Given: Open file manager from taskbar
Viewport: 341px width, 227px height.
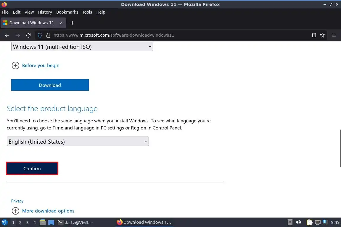Looking at the screenshot, I should (43, 223).
